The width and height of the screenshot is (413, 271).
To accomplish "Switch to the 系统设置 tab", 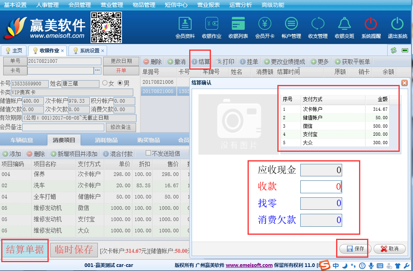I will click(x=89, y=51).
